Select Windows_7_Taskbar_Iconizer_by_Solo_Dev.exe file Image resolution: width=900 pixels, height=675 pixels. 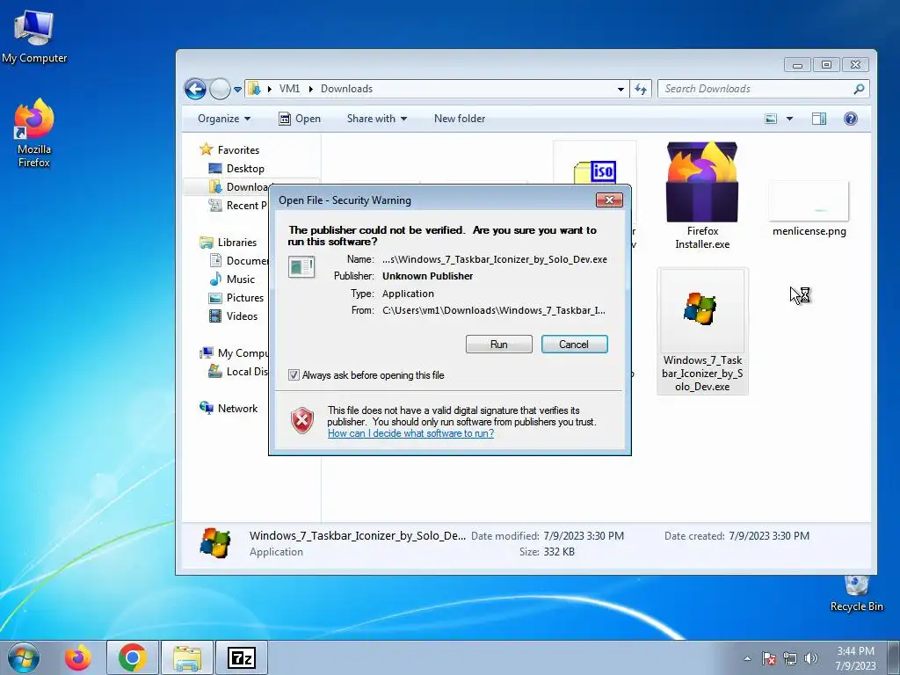click(702, 331)
